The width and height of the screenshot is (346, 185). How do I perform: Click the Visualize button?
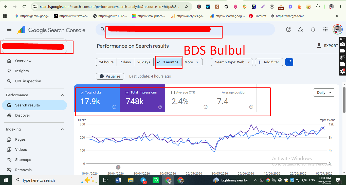pyautogui.click(x=110, y=76)
